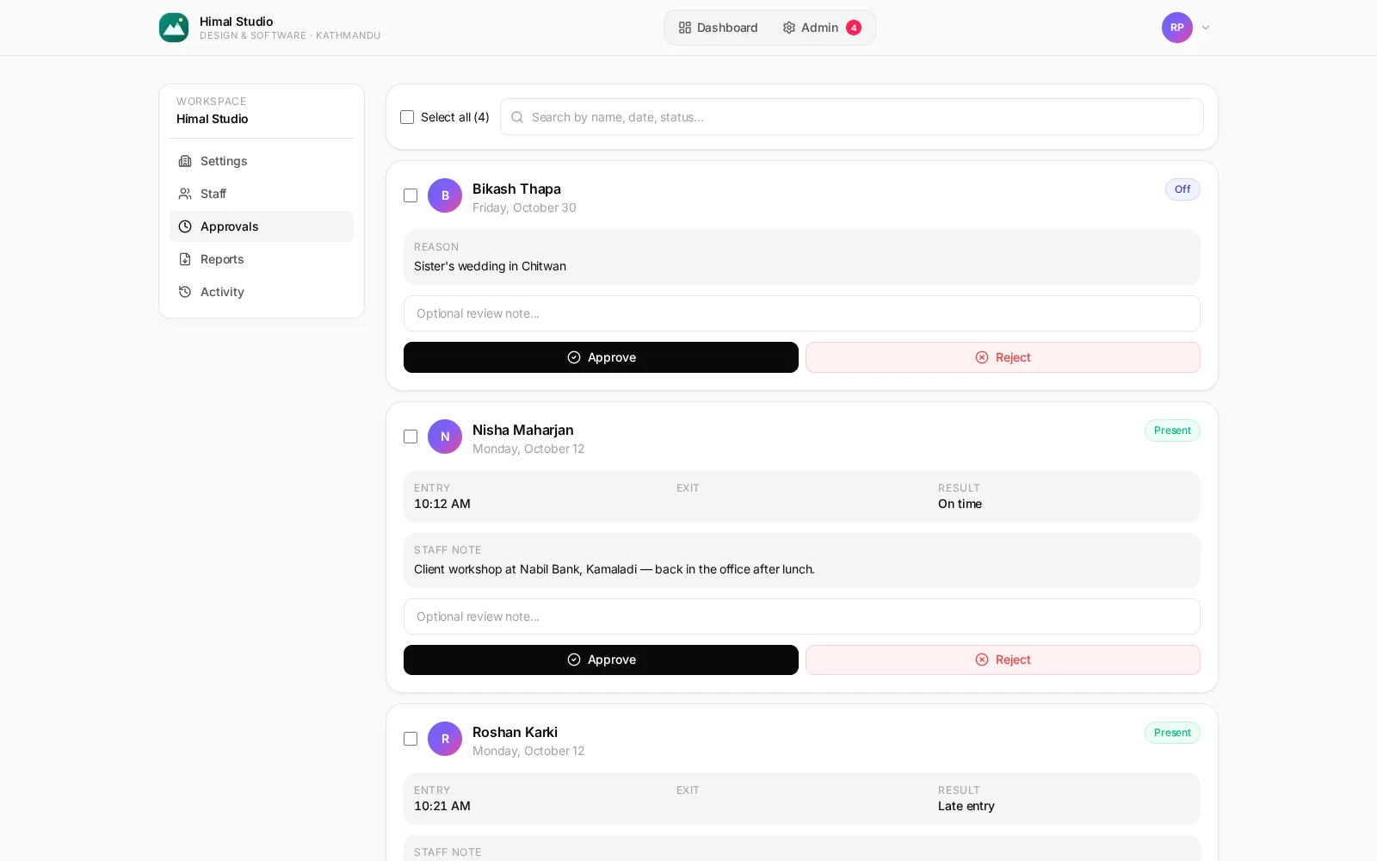Click the Present badge for Roshan Karki

(1172, 733)
